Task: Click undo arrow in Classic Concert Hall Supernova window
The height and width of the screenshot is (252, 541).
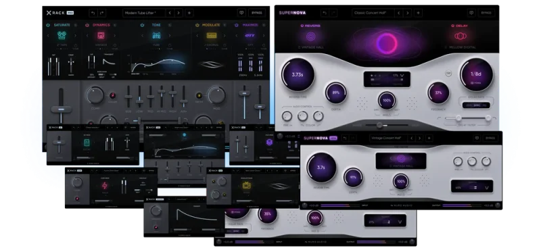Action: (x=325, y=13)
